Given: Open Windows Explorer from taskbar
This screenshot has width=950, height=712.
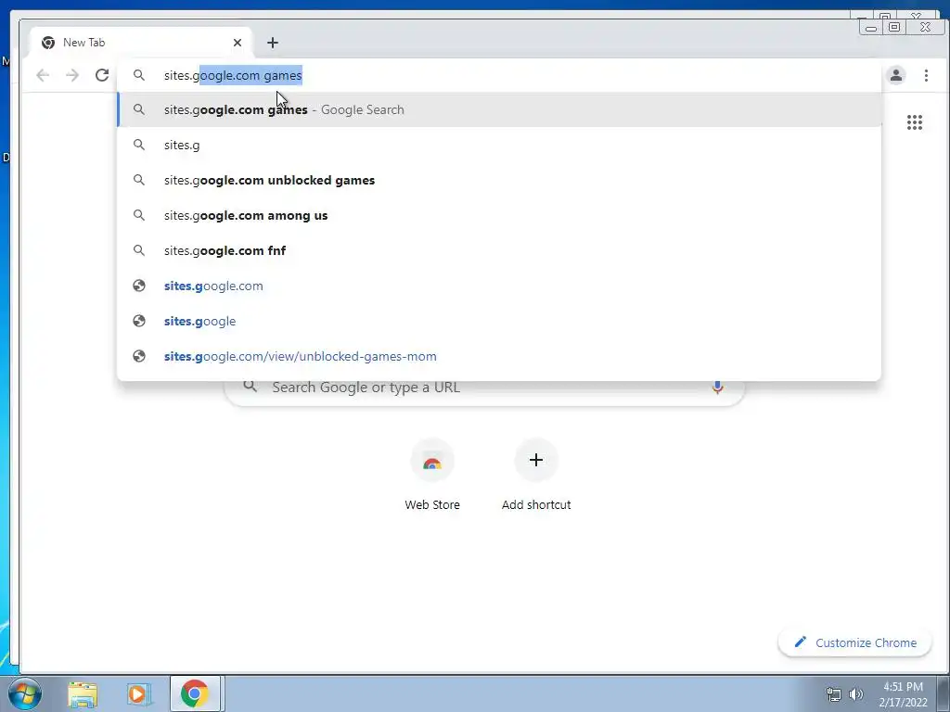Looking at the screenshot, I should [x=83, y=693].
